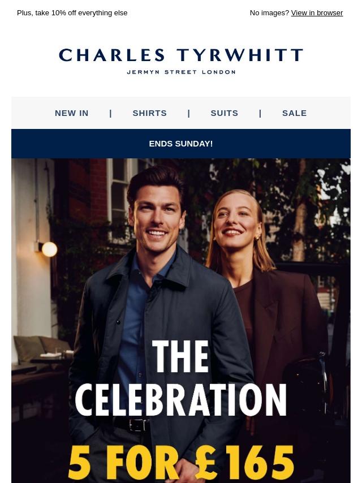362x483 pixels.
Task: Select NEW IN navigation item
Action: click(x=71, y=113)
